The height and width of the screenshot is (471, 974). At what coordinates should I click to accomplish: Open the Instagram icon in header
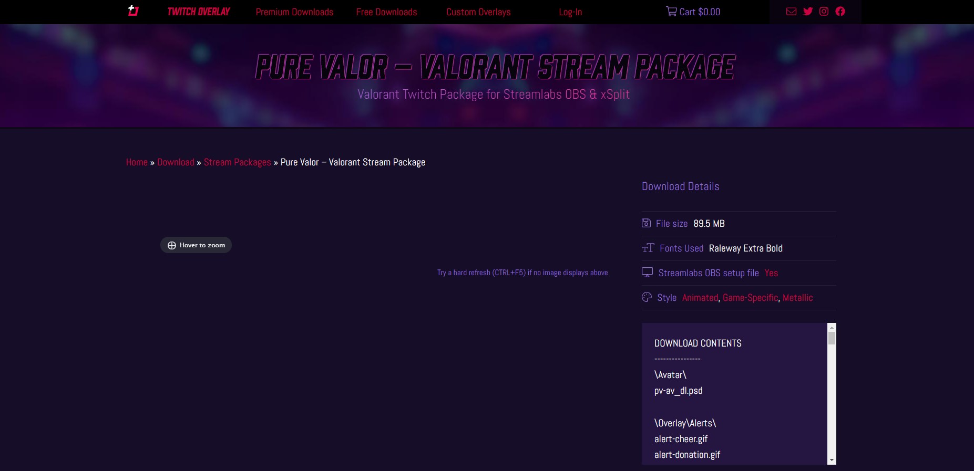[824, 12]
